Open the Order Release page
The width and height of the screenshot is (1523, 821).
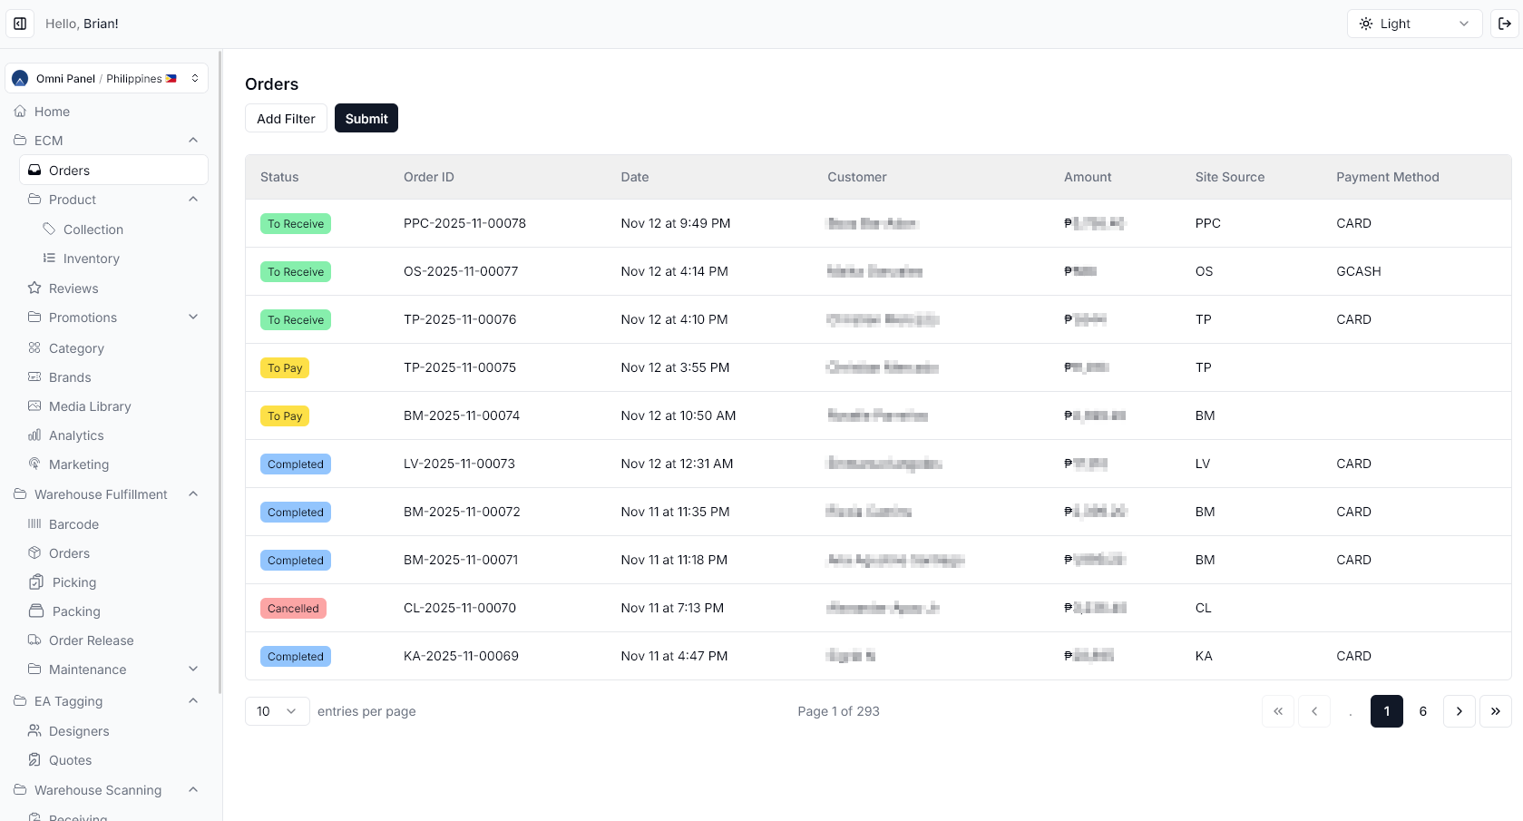(x=91, y=640)
